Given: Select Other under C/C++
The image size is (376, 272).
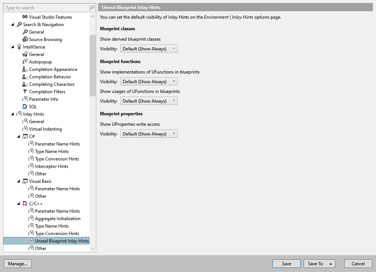Looking at the screenshot, I should 41,248.
